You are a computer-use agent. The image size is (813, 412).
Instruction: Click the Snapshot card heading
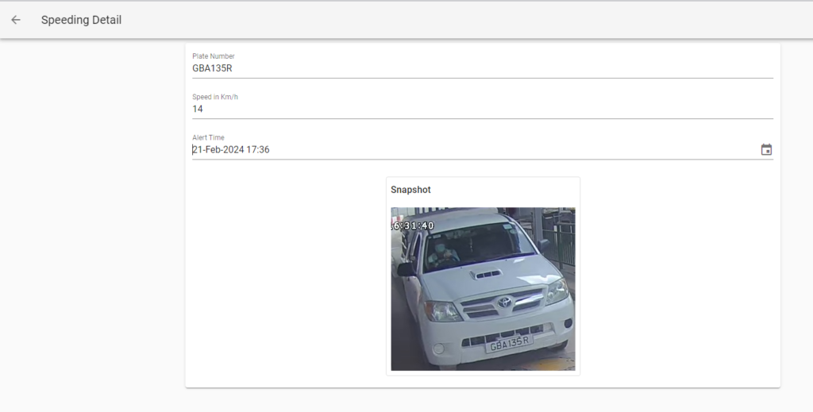410,190
